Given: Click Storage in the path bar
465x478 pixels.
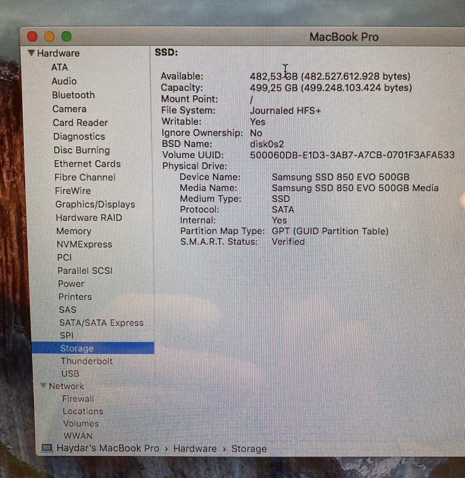Looking at the screenshot, I should (x=249, y=449).
